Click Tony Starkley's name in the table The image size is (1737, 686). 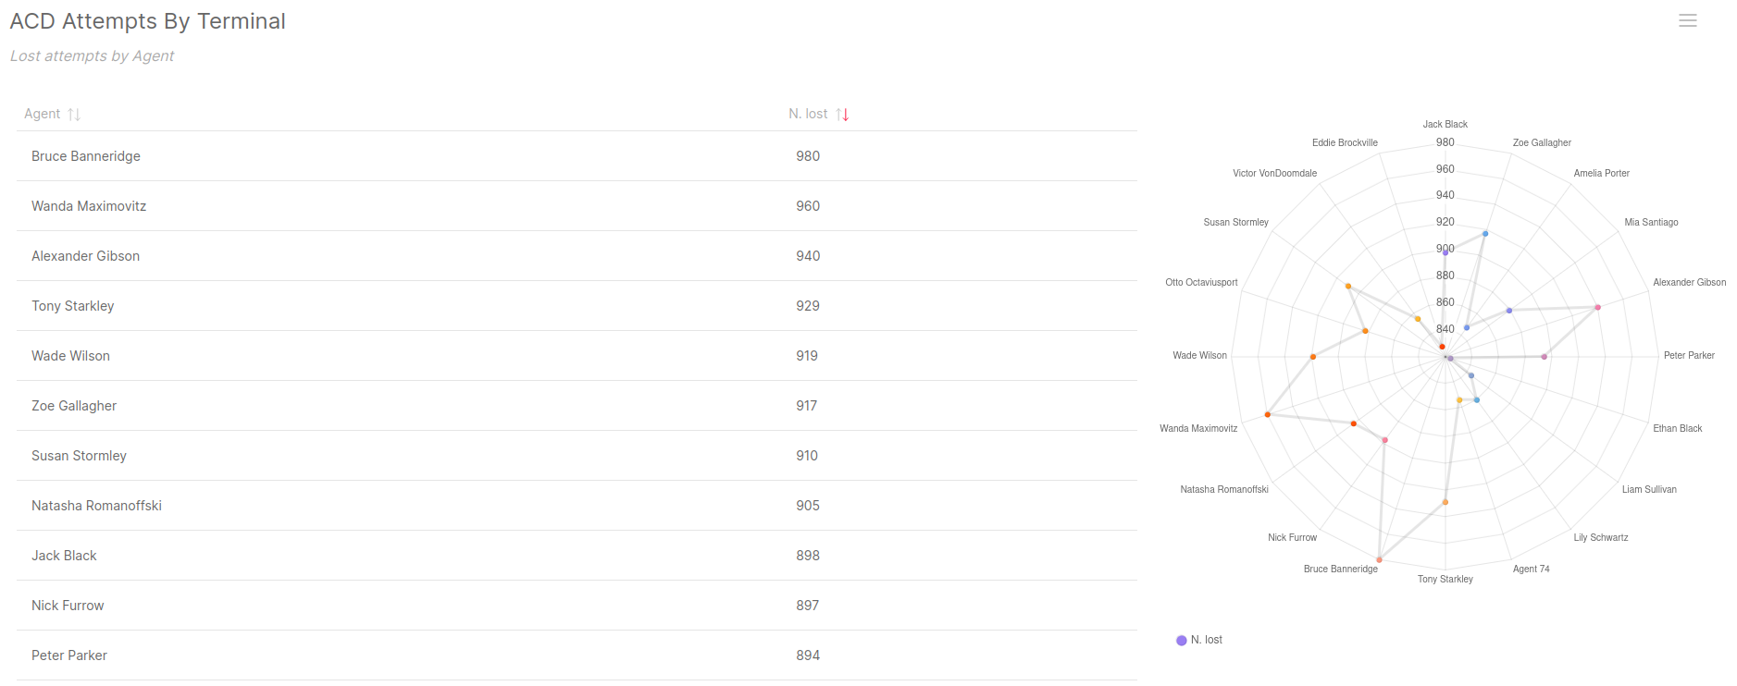[73, 306]
